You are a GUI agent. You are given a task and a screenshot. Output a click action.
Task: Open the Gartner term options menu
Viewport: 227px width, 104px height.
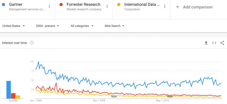49,6
